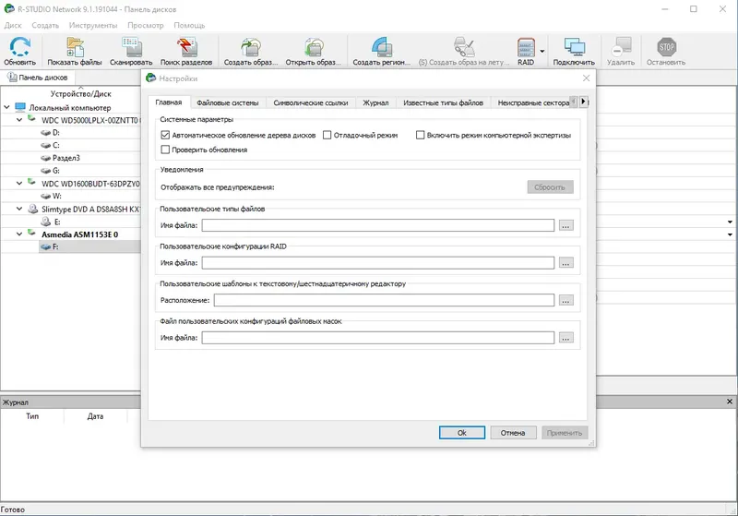Click the RAID configurations file name field

pyautogui.click(x=378, y=263)
